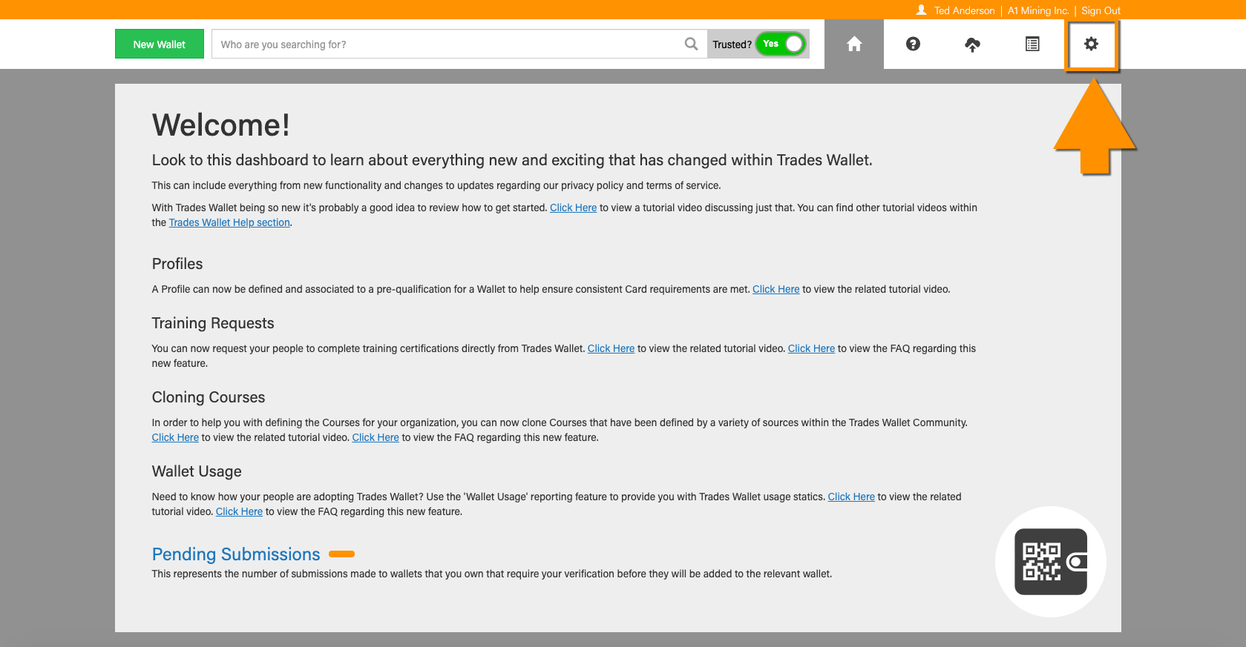
Task: Open the Cloning Courses FAQ 'Click Here' link
Action: 376,438
